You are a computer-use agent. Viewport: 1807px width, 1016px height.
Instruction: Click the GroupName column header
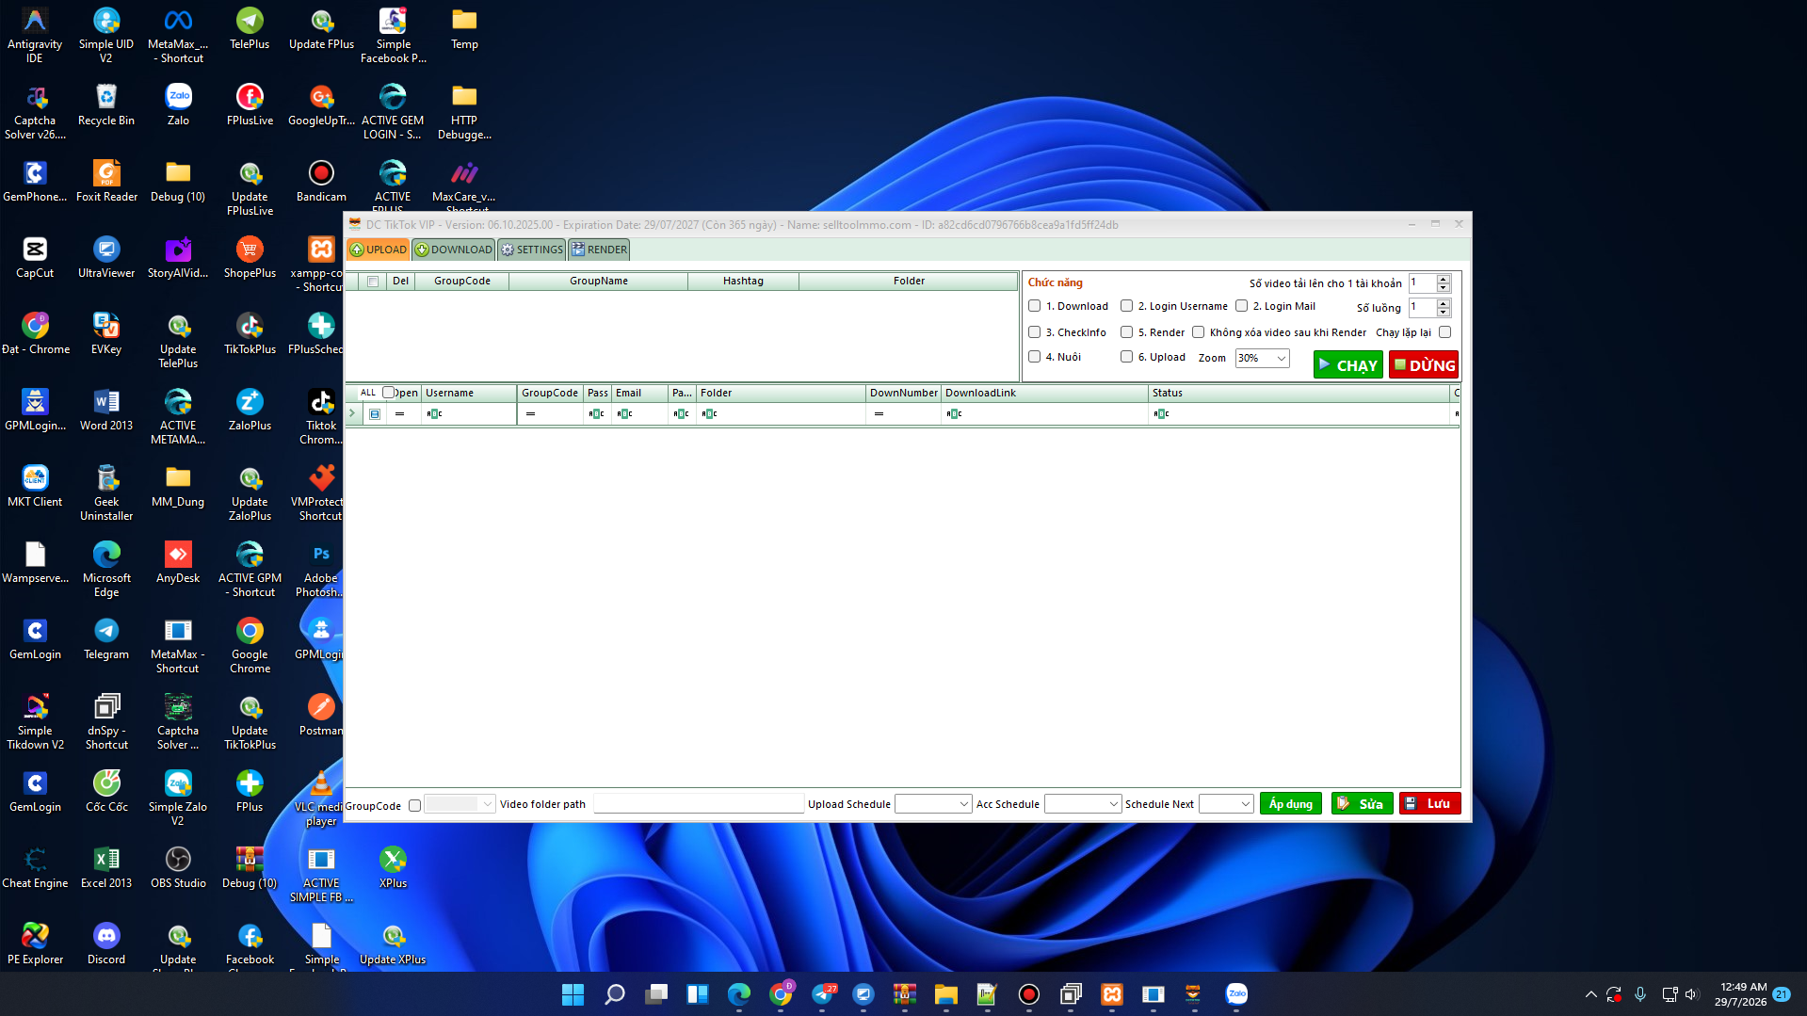(x=598, y=282)
